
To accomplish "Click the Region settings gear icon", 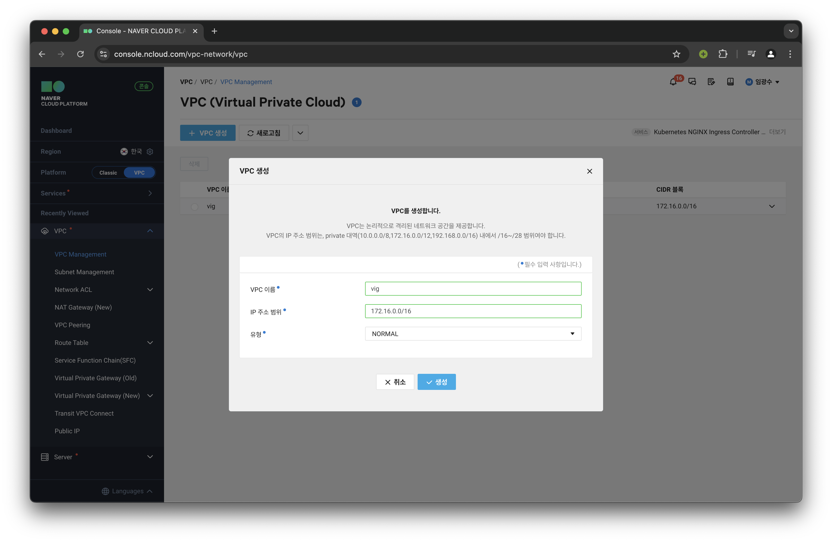I will (150, 152).
